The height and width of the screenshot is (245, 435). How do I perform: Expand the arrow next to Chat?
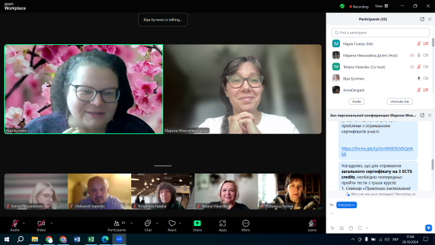point(157,223)
